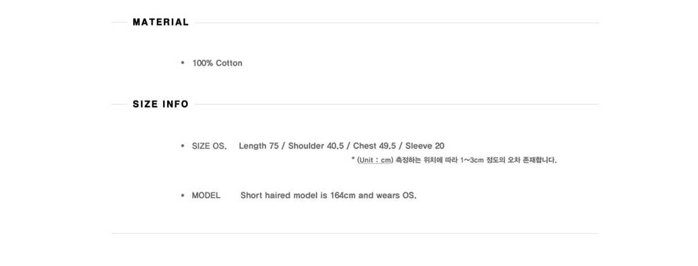Image resolution: width=698 pixels, height=266 pixels.
Task: Click the SIZE INFO section heading
Action: pos(161,104)
